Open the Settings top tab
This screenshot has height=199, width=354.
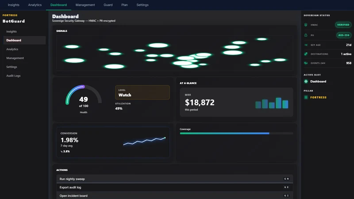click(x=142, y=5)
